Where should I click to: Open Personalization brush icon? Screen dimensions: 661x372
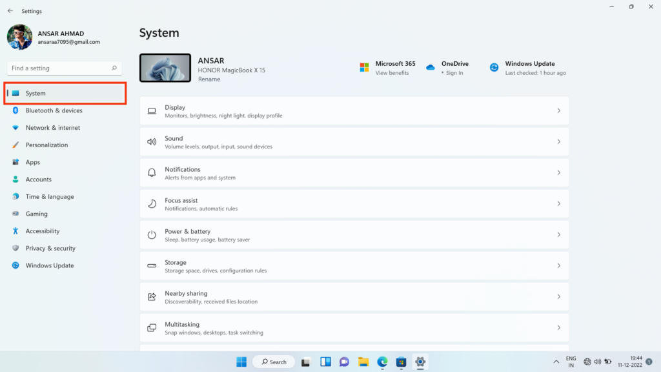pos(15,145)
